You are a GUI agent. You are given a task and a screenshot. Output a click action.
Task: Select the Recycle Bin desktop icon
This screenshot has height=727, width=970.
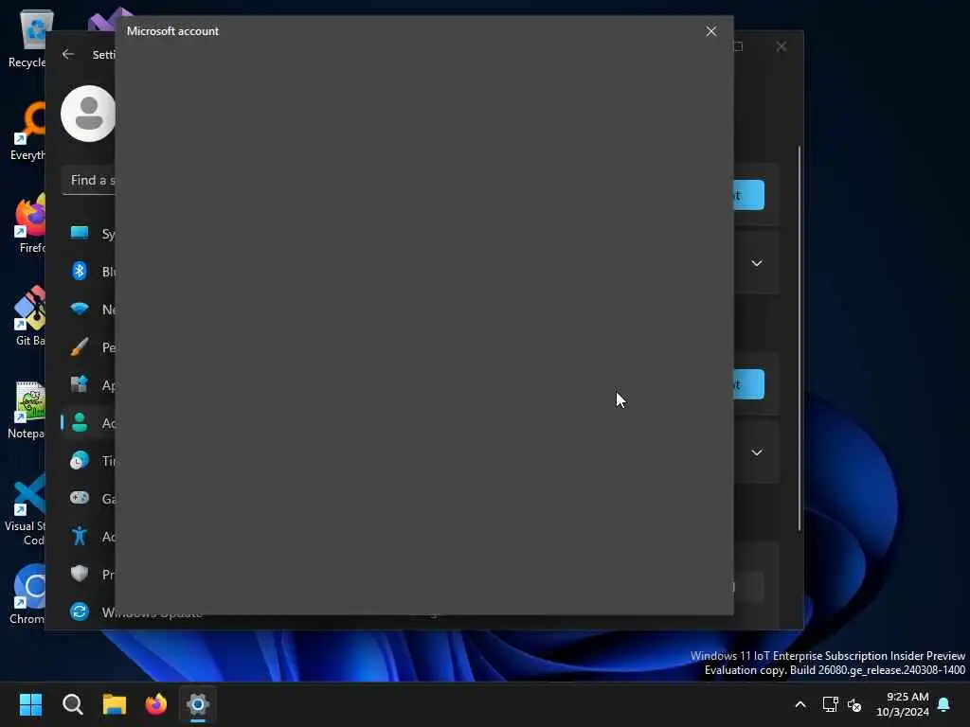27,39
